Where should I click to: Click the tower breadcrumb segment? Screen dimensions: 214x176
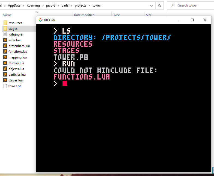point(97,5)
